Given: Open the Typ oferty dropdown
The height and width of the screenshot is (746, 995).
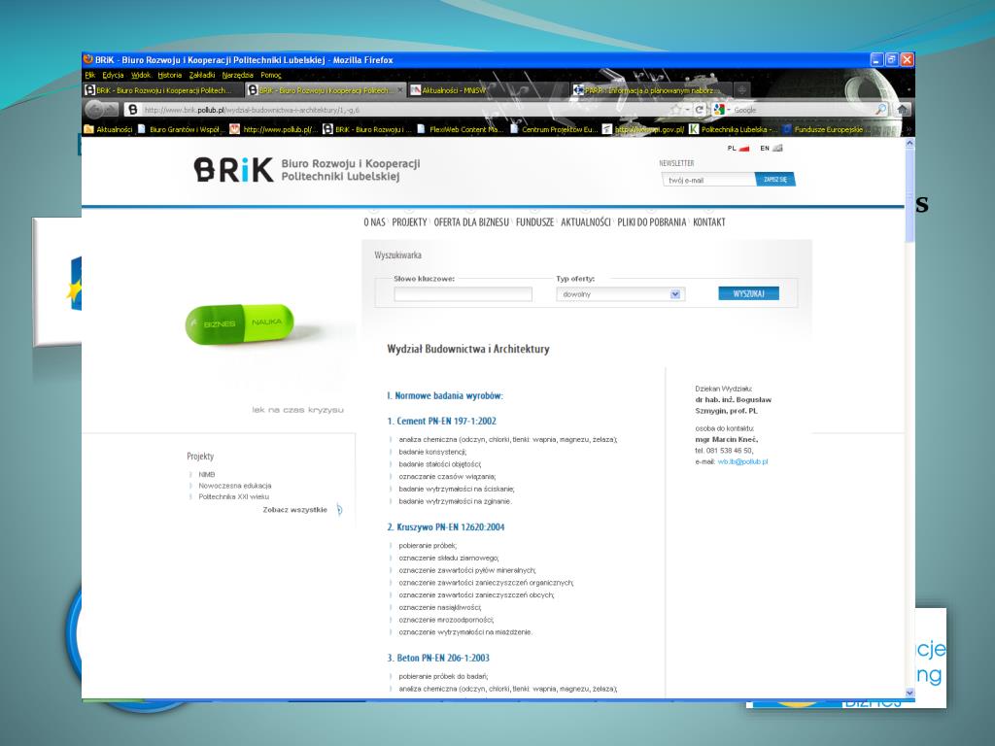Looking at the screenshot, I should tap(620, 293).
